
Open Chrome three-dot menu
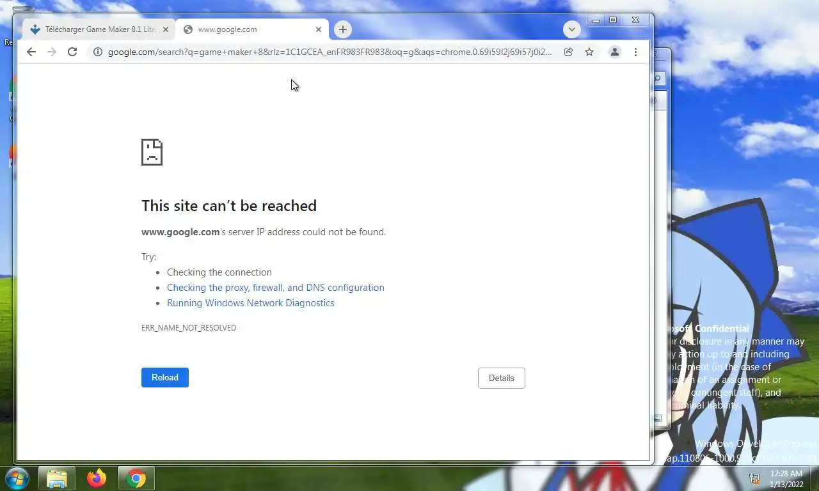pyautogui.click(x=635, y=52)
